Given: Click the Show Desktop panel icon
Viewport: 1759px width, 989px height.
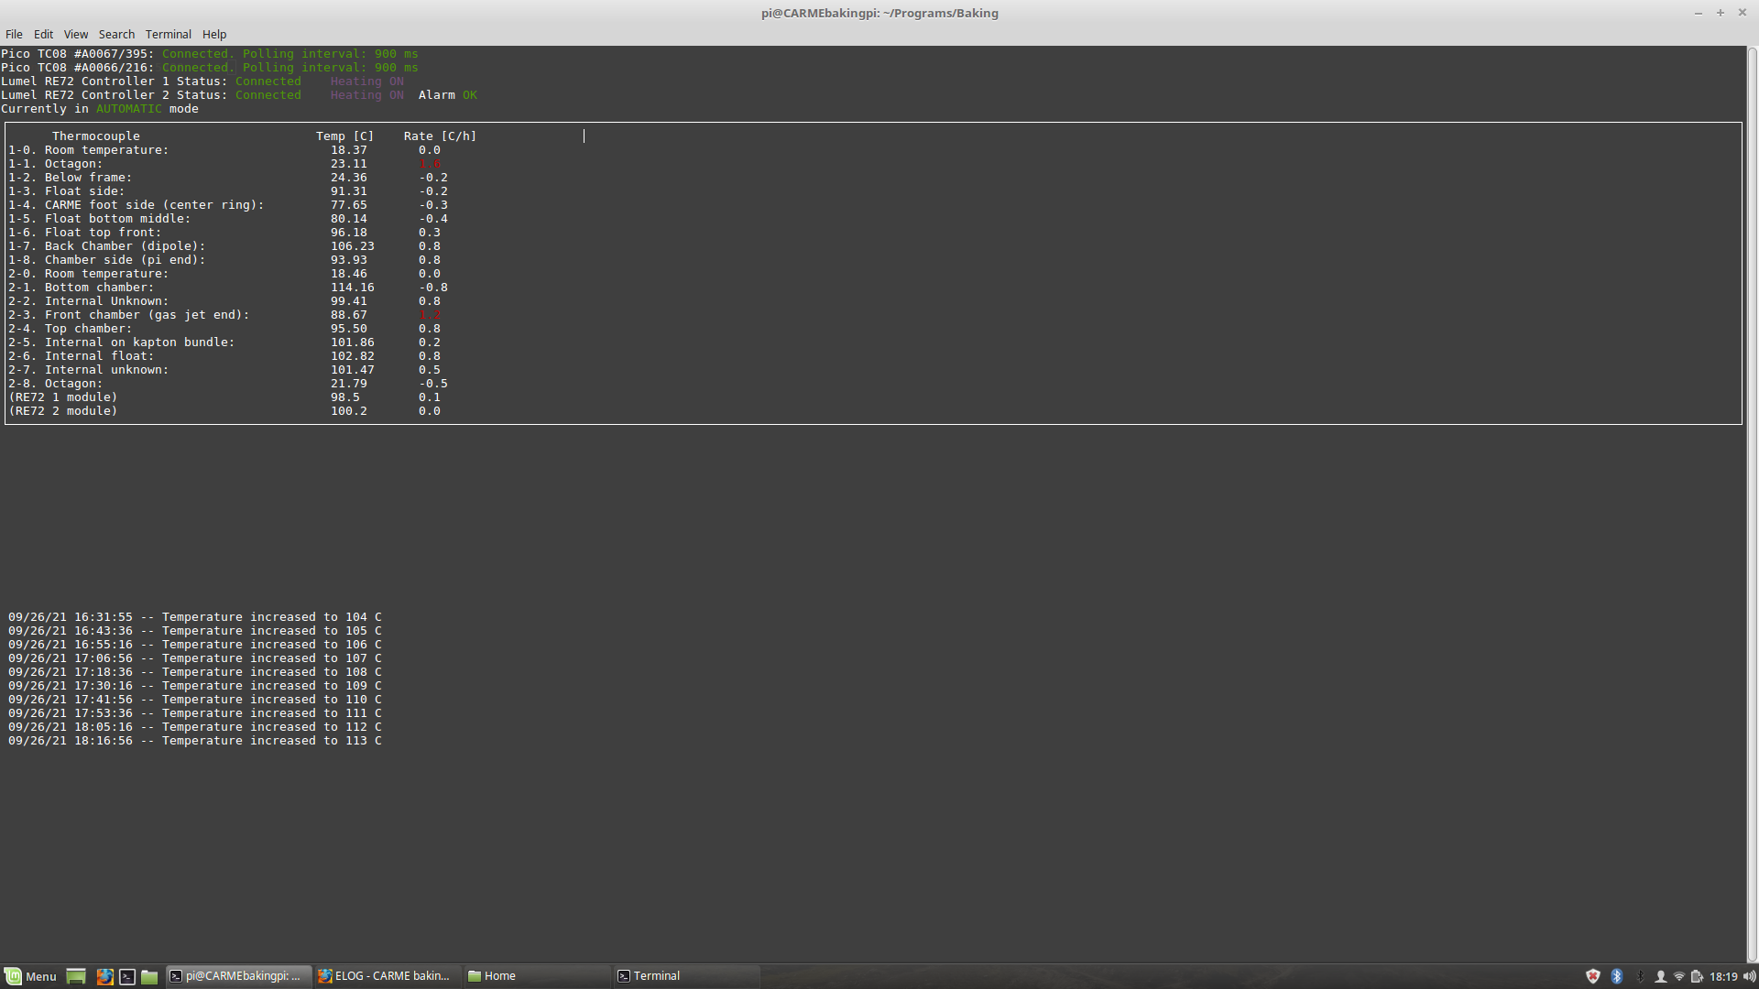Looking at the screenshot, I should (x=76, y=976).
